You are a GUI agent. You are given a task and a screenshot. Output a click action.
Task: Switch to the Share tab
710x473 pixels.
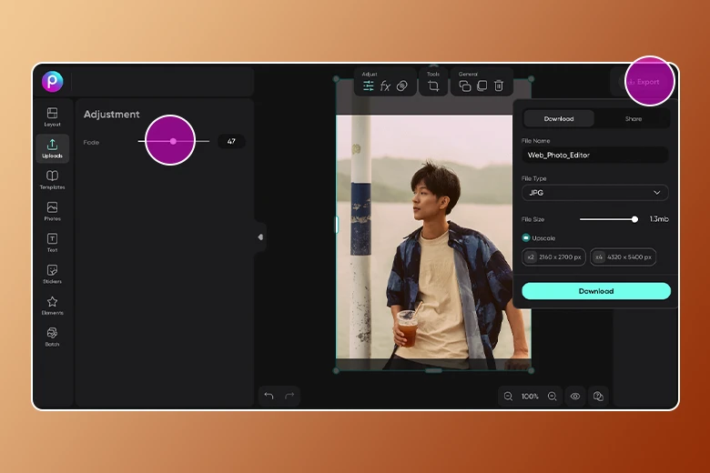[633, 119]
